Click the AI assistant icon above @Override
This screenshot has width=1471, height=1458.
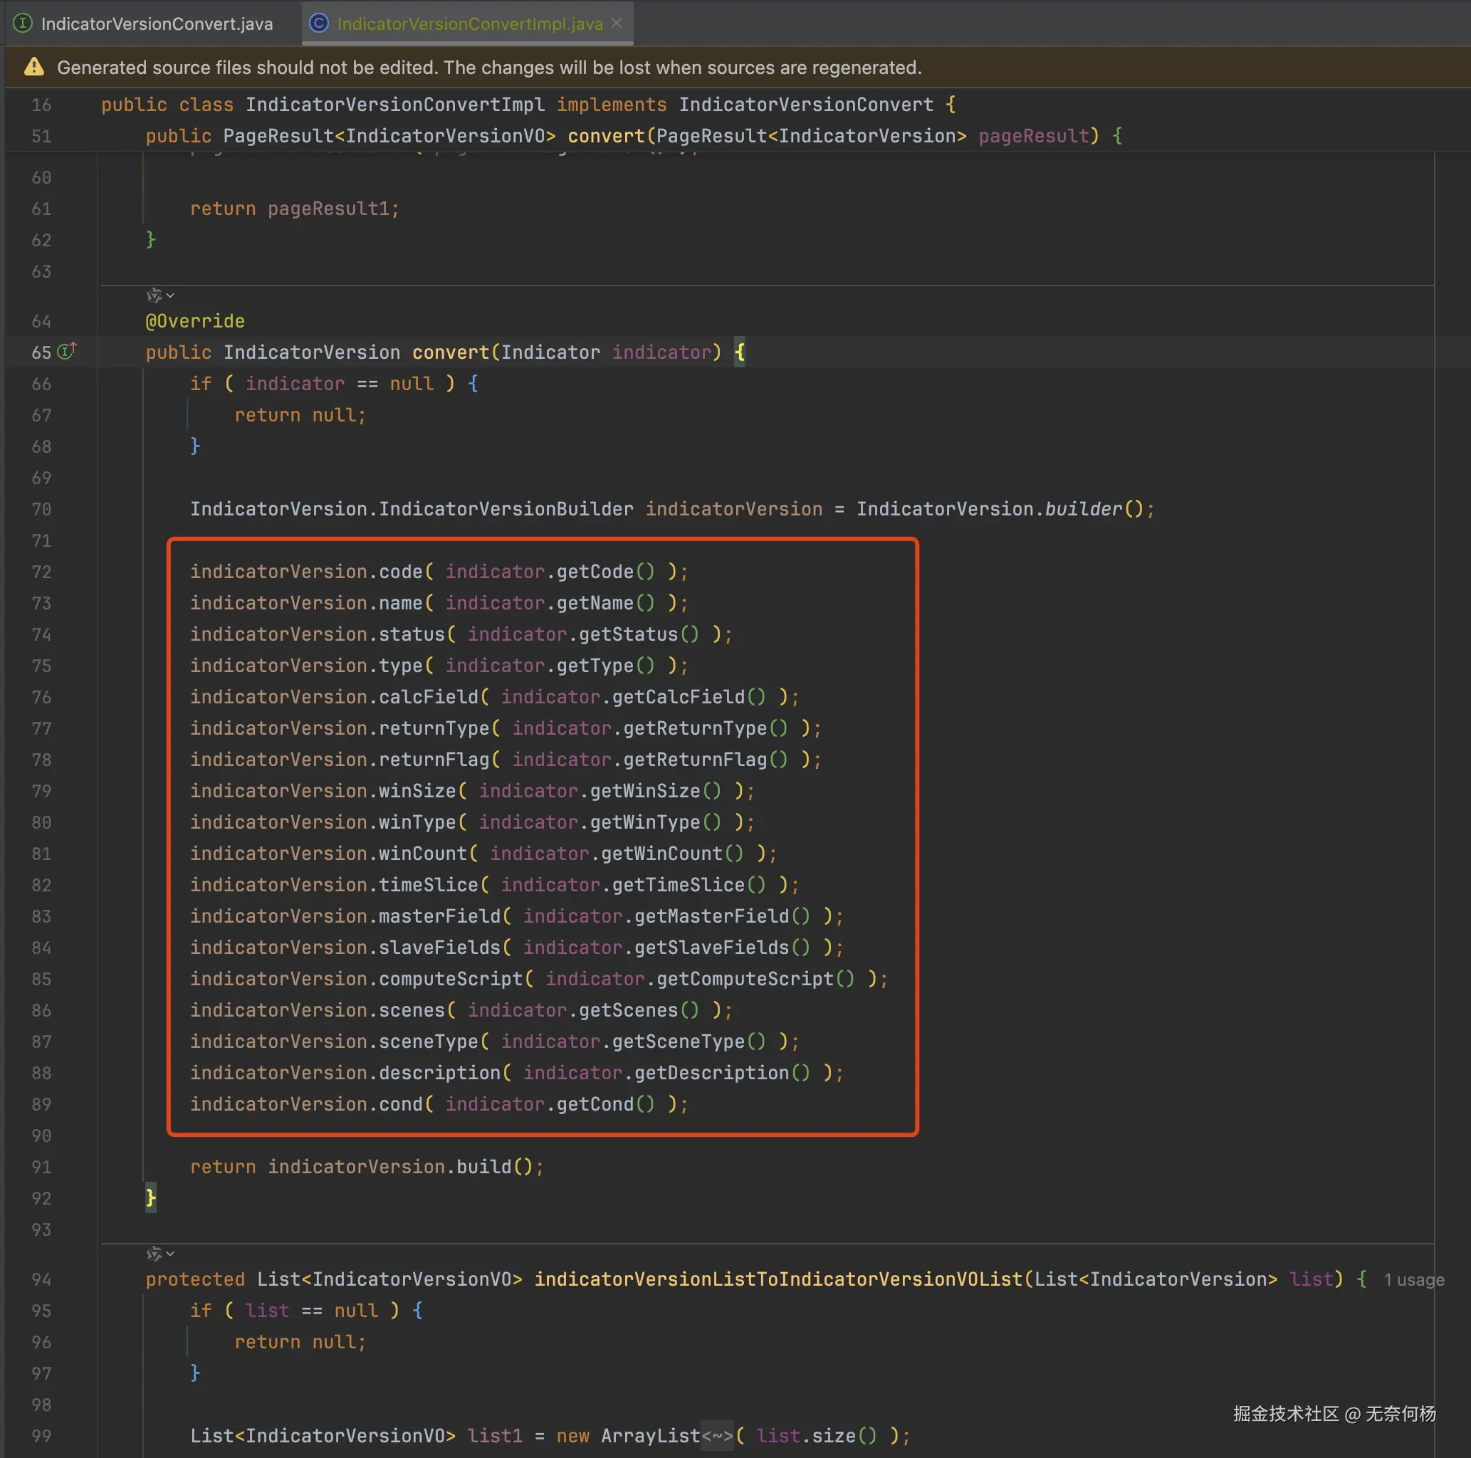pos(154,295)
